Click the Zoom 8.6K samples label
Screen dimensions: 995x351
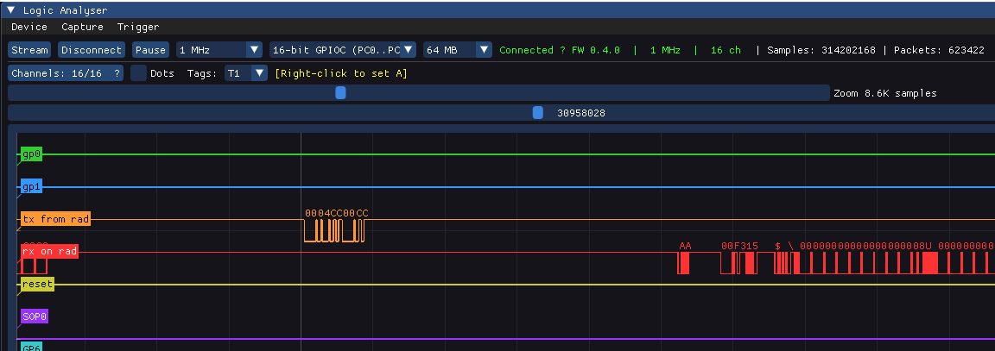pos(885,93)
